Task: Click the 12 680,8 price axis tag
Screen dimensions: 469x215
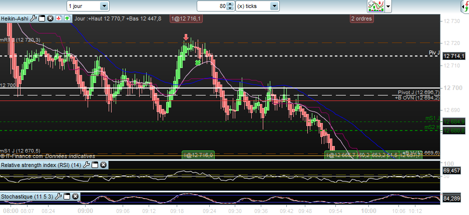Action: pos(454,130)
